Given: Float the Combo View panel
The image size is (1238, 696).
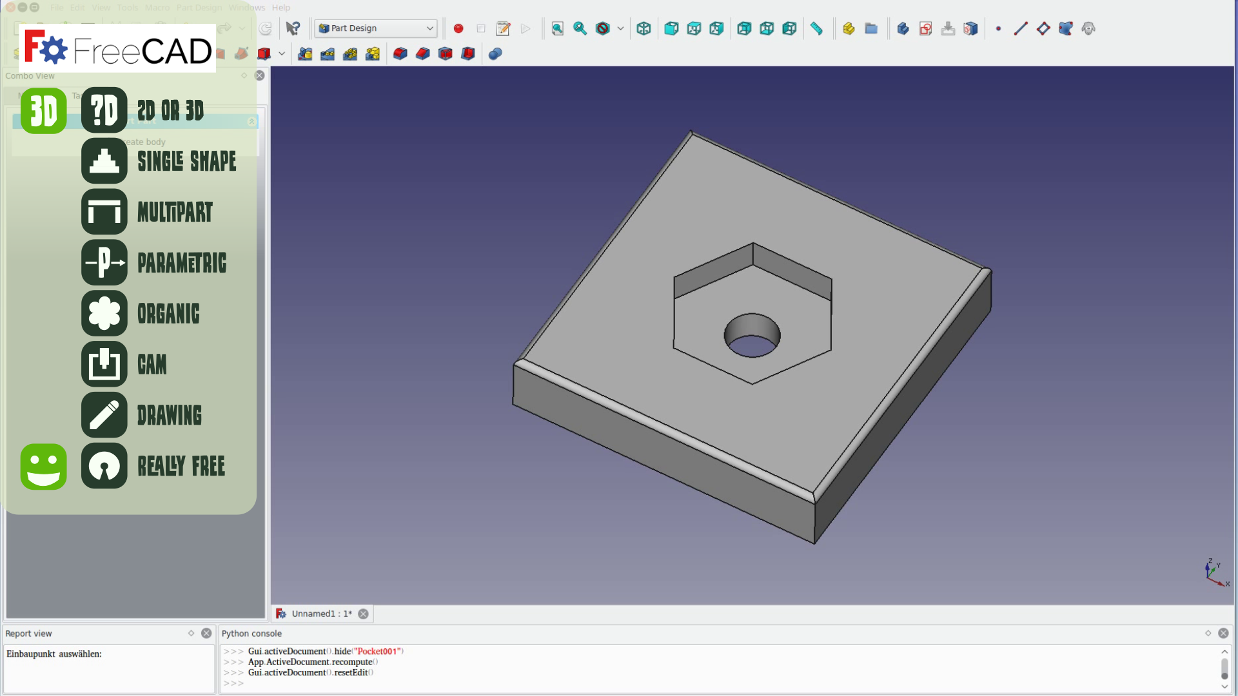Looking at the screenshot, I should (x=244, y=75).
